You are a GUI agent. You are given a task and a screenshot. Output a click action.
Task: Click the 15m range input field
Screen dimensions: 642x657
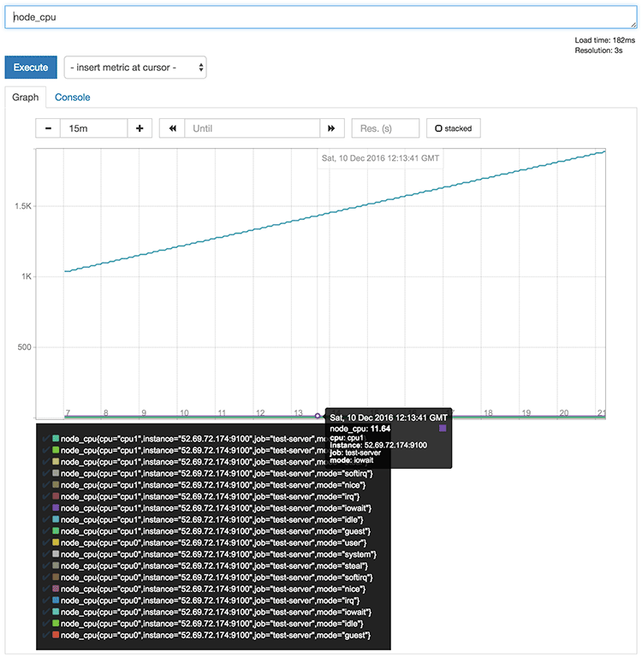point(94,128)
